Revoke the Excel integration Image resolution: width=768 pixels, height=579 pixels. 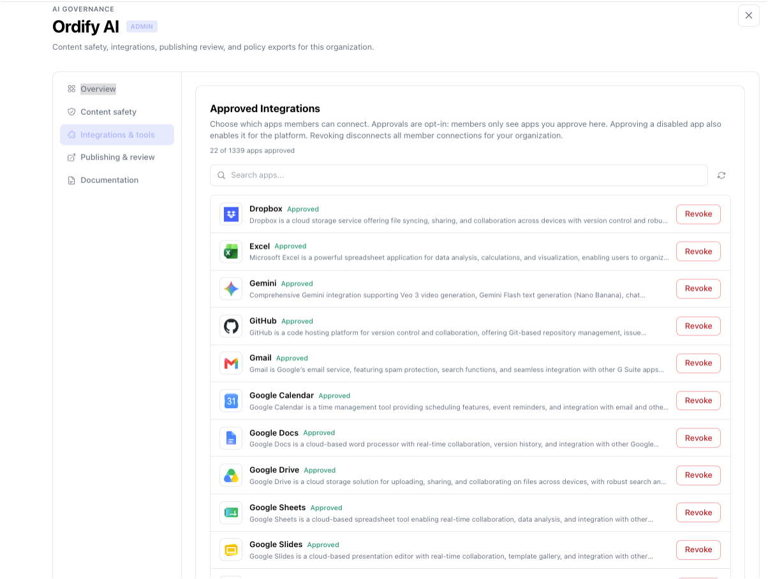tap(698, 251)
